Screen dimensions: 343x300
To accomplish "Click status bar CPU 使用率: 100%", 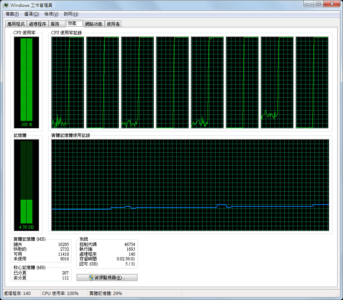I will click(60, 294).
